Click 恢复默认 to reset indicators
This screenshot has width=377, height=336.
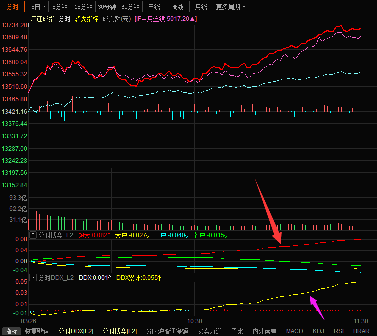coord(37,331)
